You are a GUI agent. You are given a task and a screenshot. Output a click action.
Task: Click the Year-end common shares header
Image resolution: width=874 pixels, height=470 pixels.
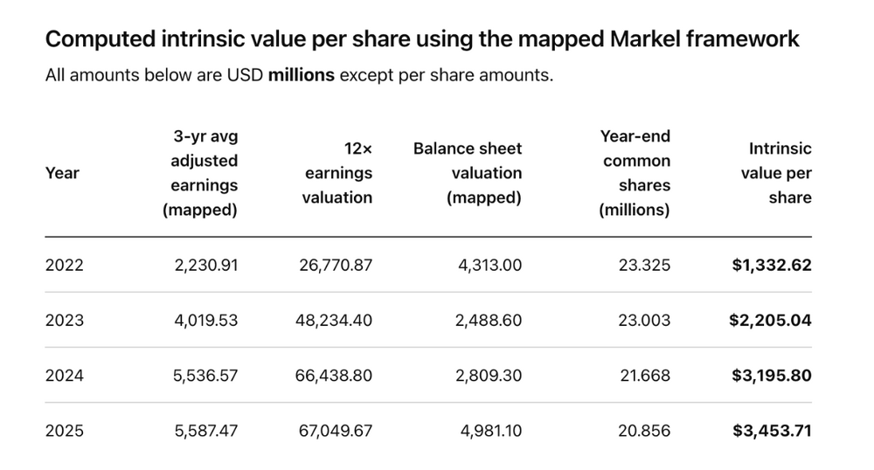point(635,173)
